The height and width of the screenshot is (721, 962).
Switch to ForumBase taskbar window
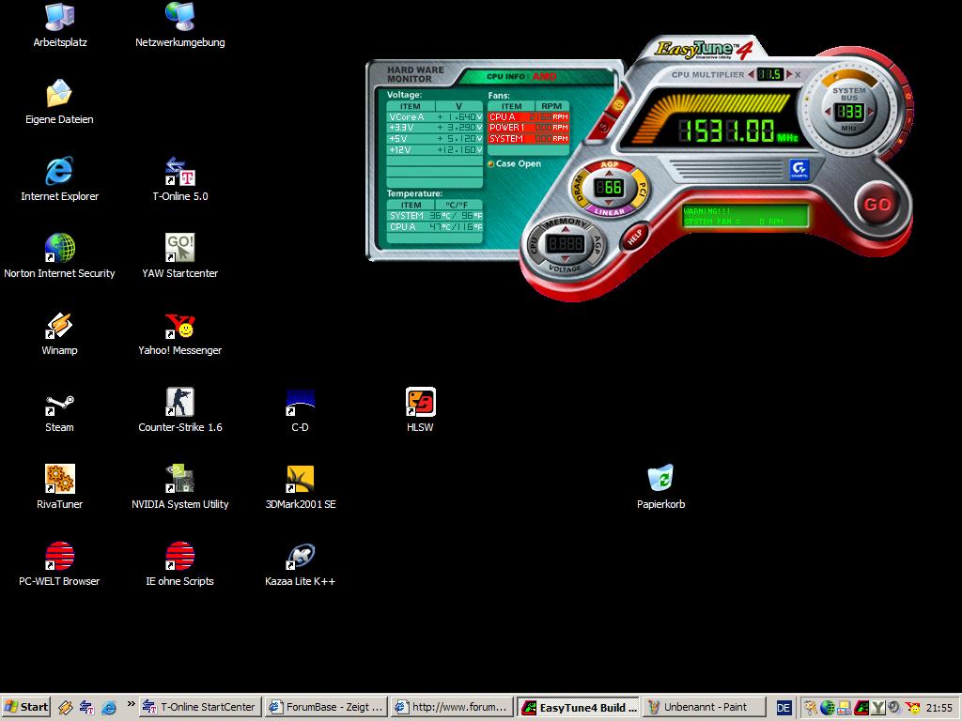coord(326,707)
